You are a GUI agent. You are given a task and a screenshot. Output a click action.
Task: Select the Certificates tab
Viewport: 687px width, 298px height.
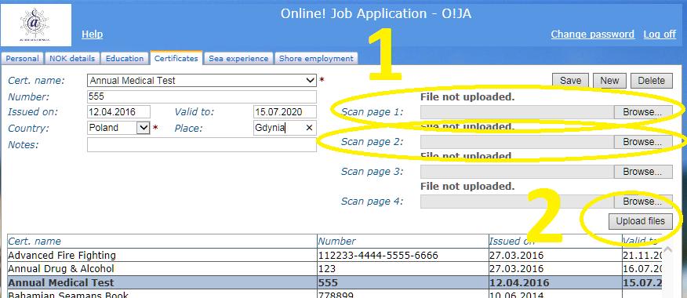click(176, 58)
